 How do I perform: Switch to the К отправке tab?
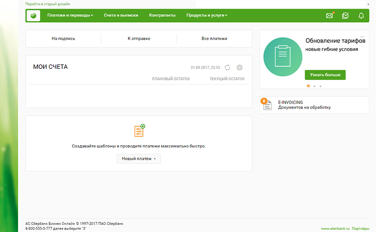pyautogui.click(x=139, y=38)
